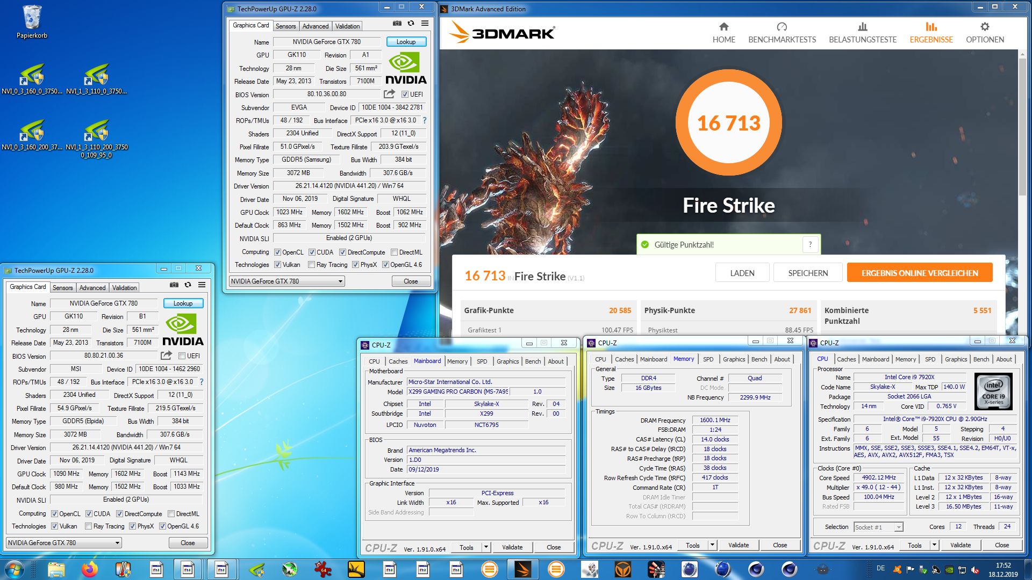1032x580 pixels.
Task: Click the 3DMark logo
Action: pos(501,33)
